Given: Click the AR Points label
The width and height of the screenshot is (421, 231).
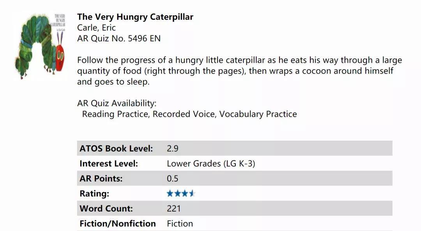Looking at the screenshot, I should point(101,178).
